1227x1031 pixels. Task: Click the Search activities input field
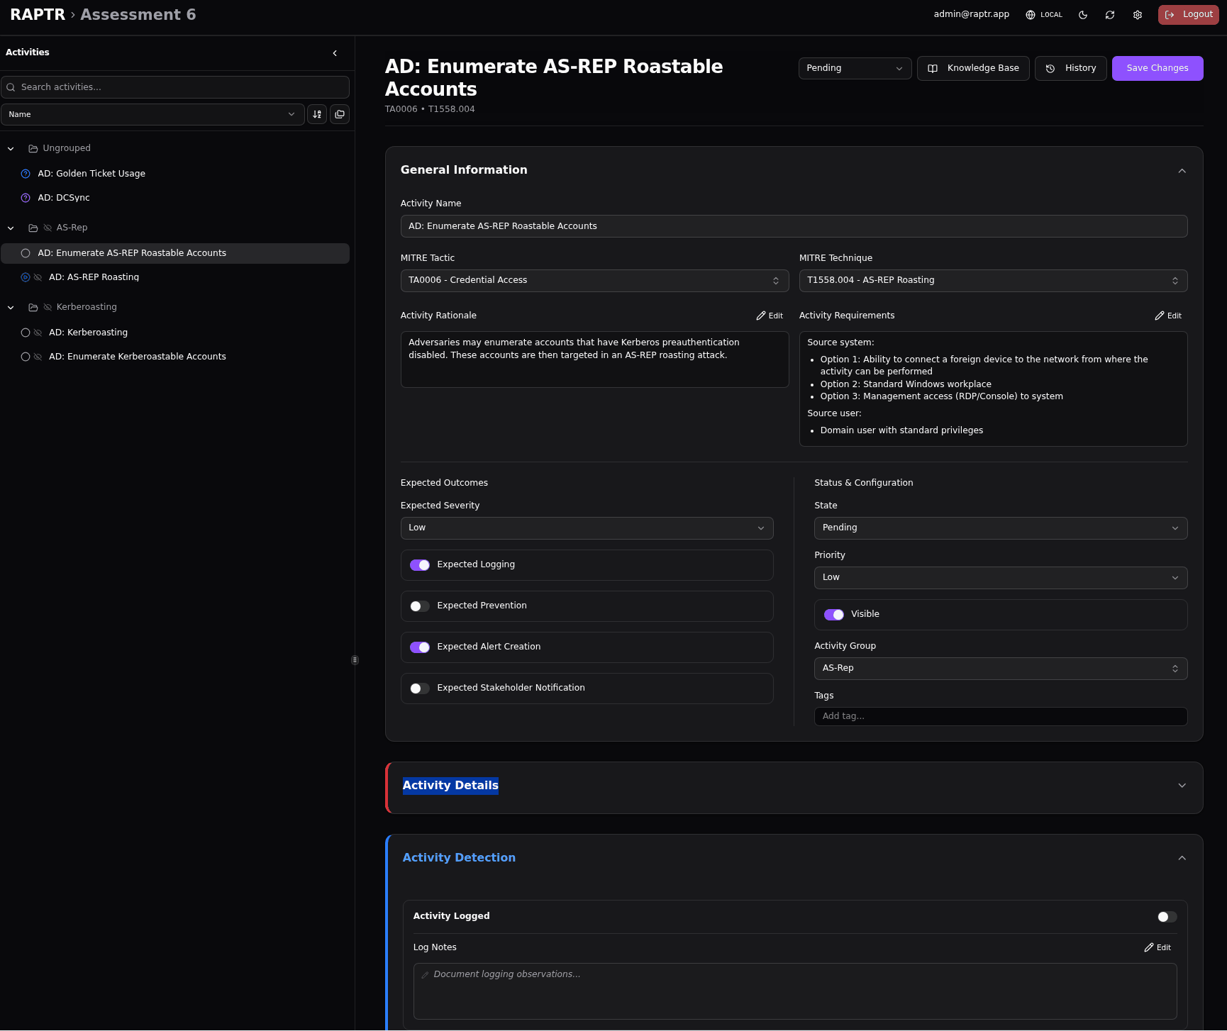tap(175, 87)
